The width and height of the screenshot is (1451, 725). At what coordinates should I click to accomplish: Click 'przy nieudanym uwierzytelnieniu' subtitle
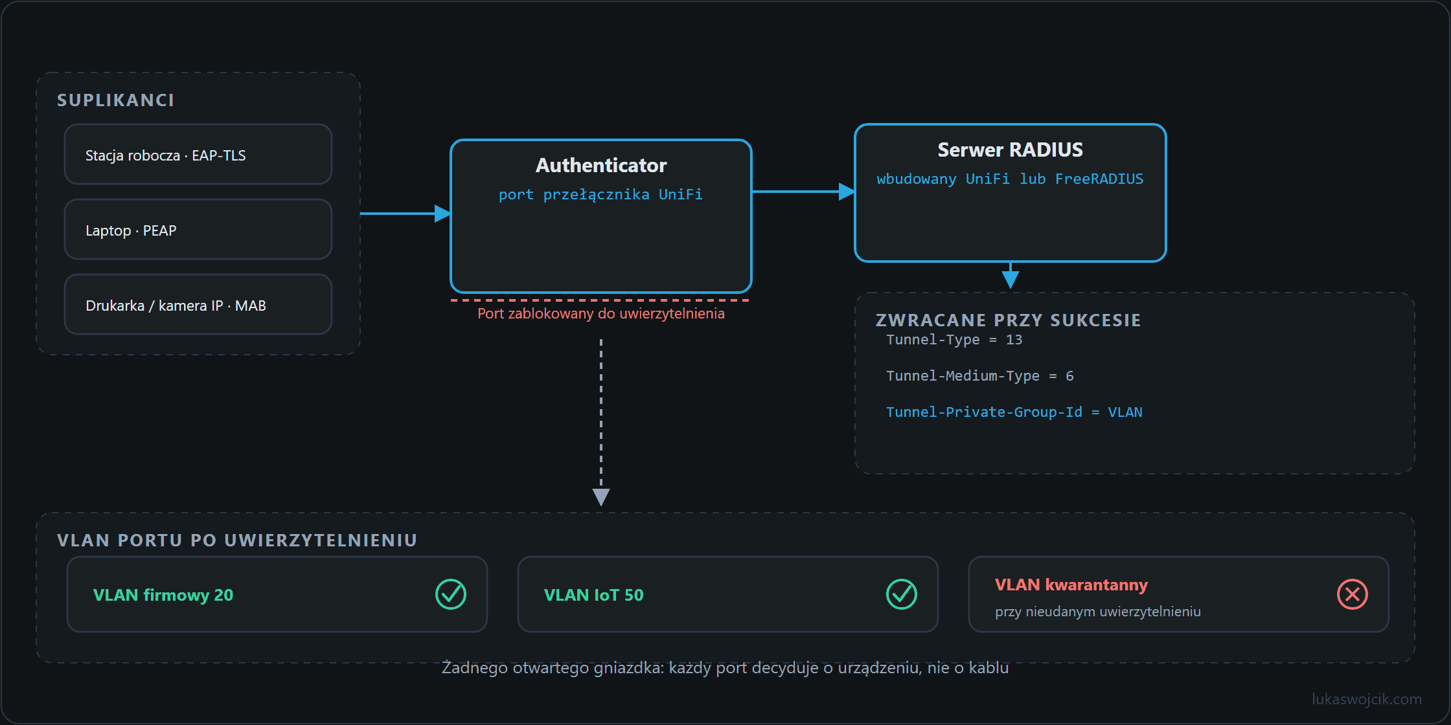coord(1098,612)
